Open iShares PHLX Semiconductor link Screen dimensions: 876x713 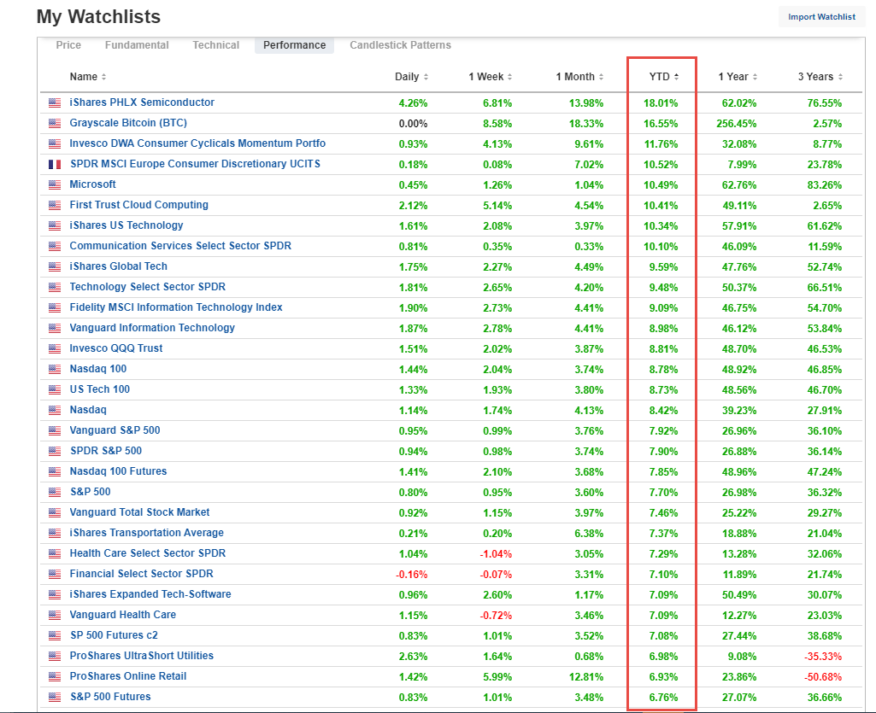[142, 102]
